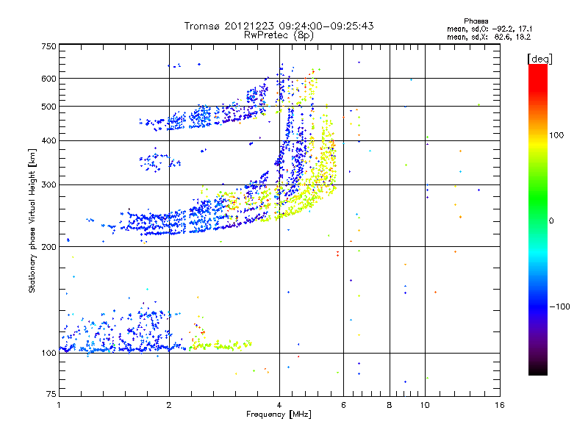Click the '4' x-axis tick label
This screenshot has width=588, height=441.
pos(279,405)
